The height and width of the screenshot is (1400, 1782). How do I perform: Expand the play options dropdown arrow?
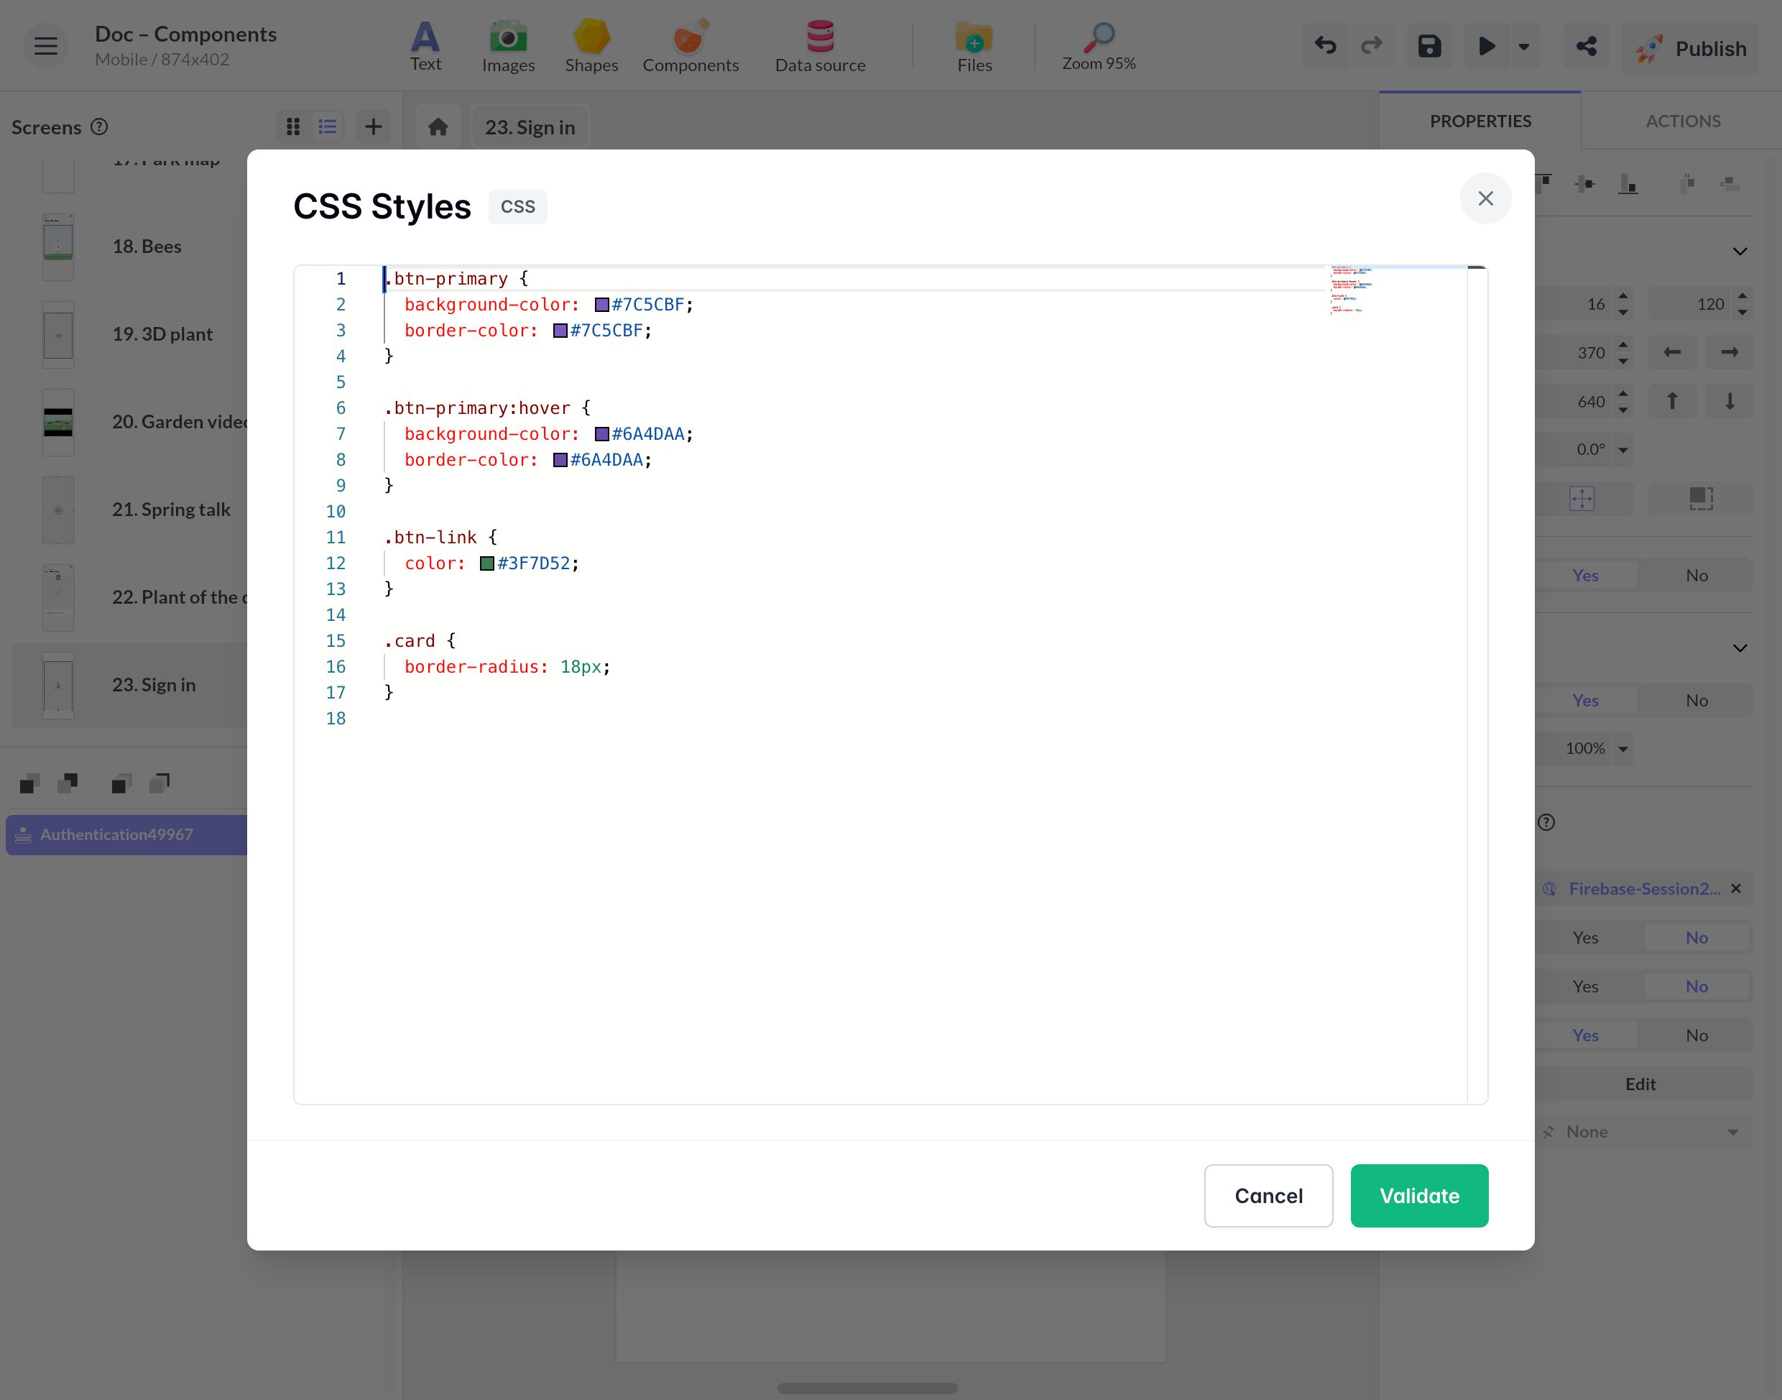[1524, 46]
